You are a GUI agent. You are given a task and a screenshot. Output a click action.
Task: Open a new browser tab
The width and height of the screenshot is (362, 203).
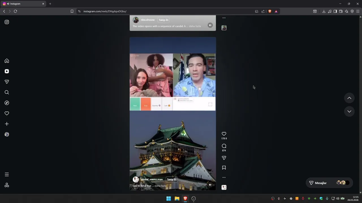[50, 4]
